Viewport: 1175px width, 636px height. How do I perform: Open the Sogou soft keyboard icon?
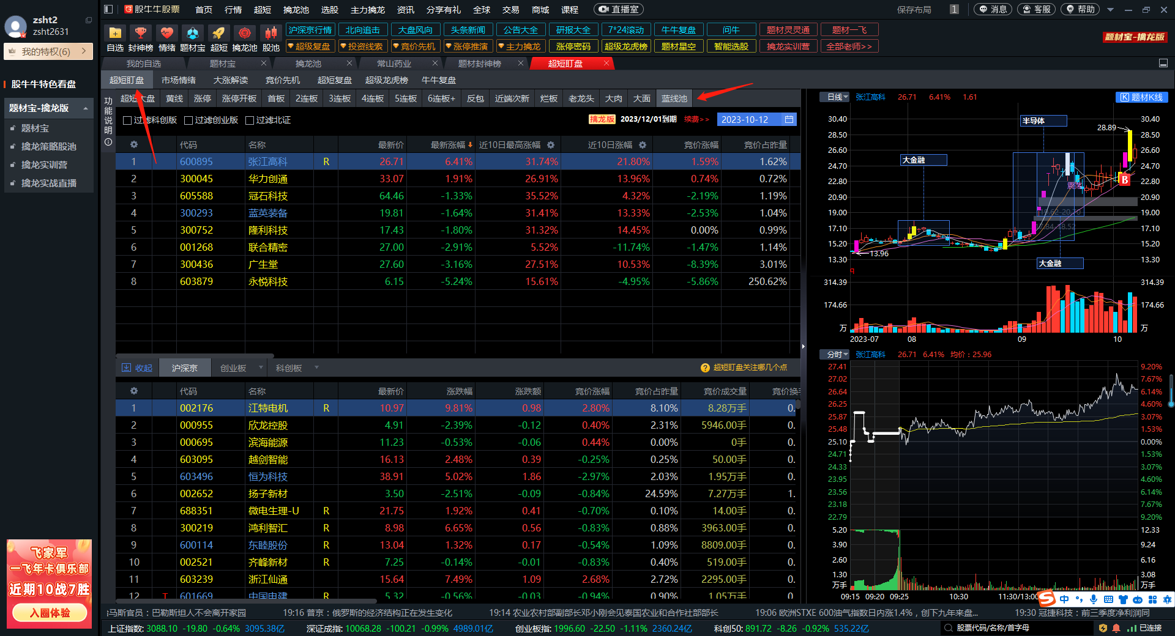coord(1108,600)
